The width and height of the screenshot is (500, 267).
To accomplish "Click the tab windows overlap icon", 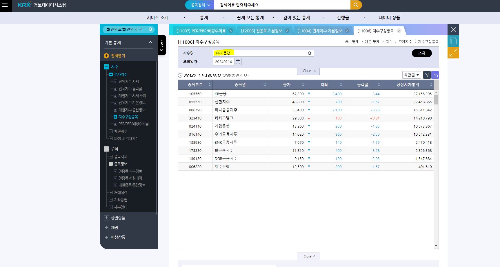I will [x=453, y=41].
